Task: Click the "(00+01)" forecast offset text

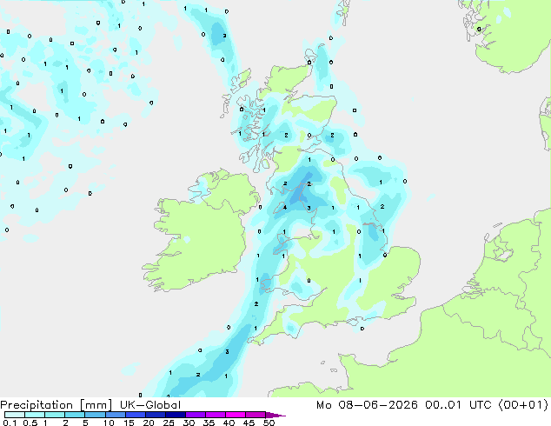Action: coord(523,405)
